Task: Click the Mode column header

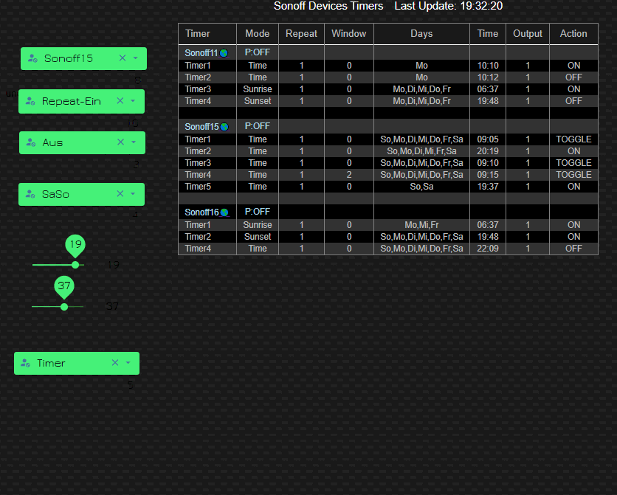Action: pos(258,34)
